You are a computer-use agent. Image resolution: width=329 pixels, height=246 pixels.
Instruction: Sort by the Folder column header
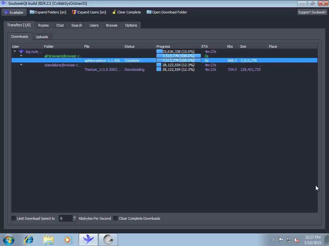[63, 46]
